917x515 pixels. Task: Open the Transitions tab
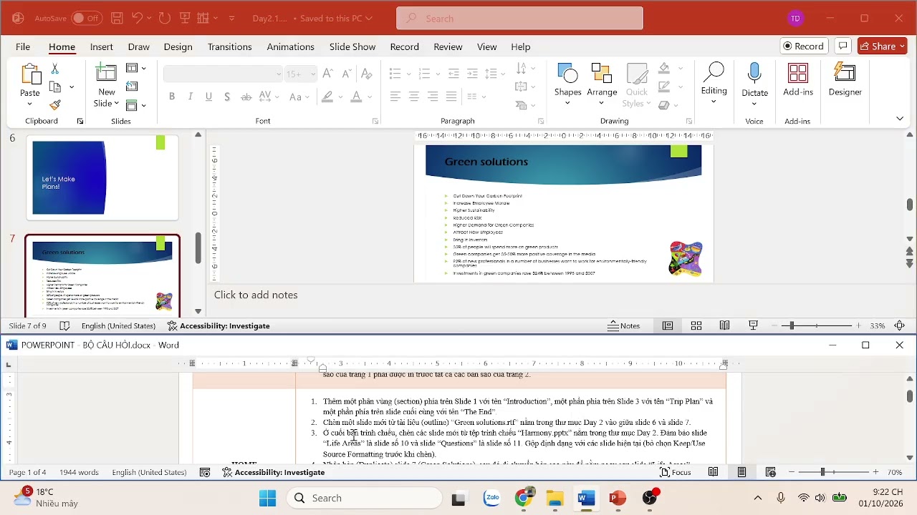[x=229, y=46]
